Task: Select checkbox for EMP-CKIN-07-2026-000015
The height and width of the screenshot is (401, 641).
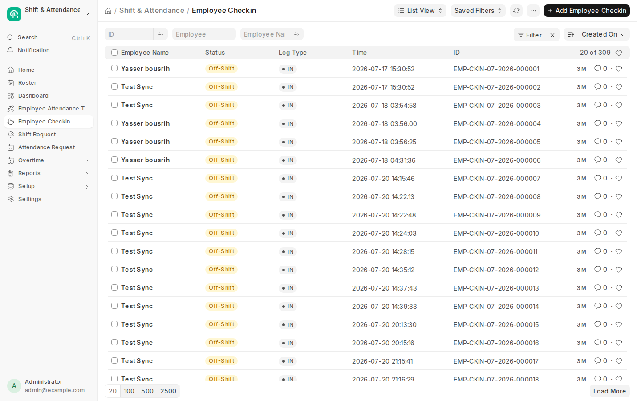Action: coord(114,324)
